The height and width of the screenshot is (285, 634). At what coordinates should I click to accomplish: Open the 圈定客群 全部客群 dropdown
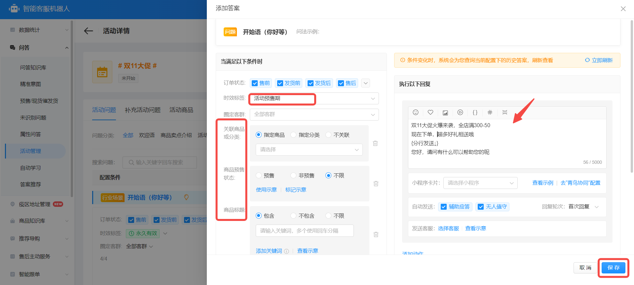(314, 115)
